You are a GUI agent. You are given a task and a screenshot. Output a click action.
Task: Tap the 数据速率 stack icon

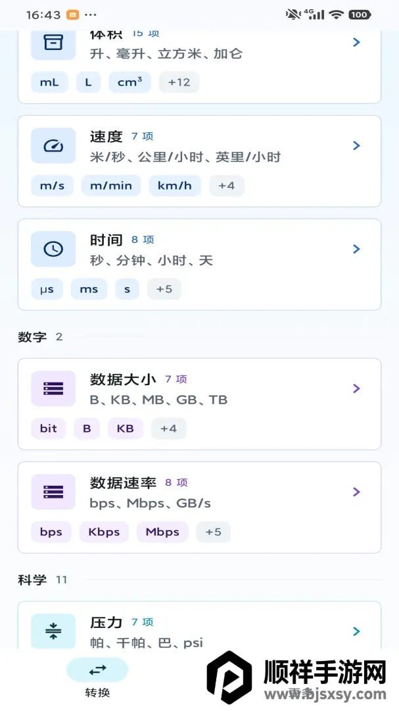53,492
